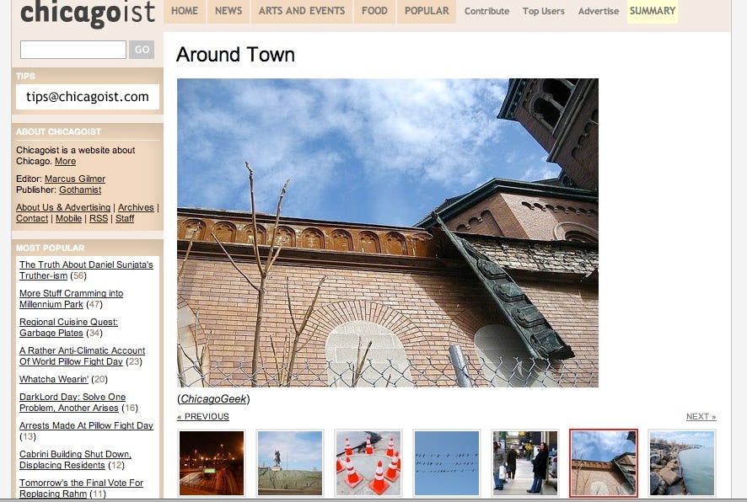Select the rocky lakeshore thumbnail

tap(682, 463)
